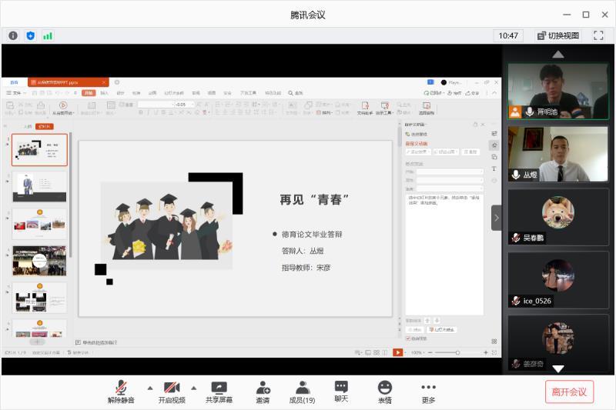The width and height of the screenshot is (616, 410).
Task: Check the green network signal icon
Action: 48,35
